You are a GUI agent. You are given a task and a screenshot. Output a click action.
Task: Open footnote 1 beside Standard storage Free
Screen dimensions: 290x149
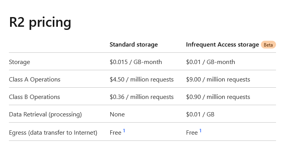[x=124, y=131]
